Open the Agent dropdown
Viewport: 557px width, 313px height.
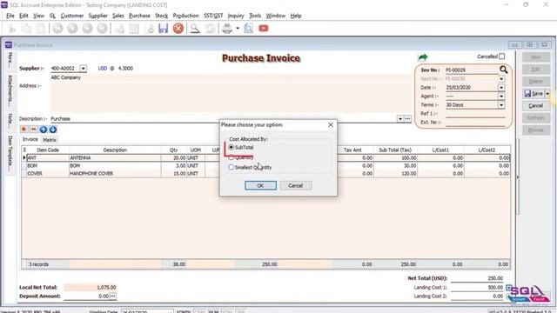[501, 97]
